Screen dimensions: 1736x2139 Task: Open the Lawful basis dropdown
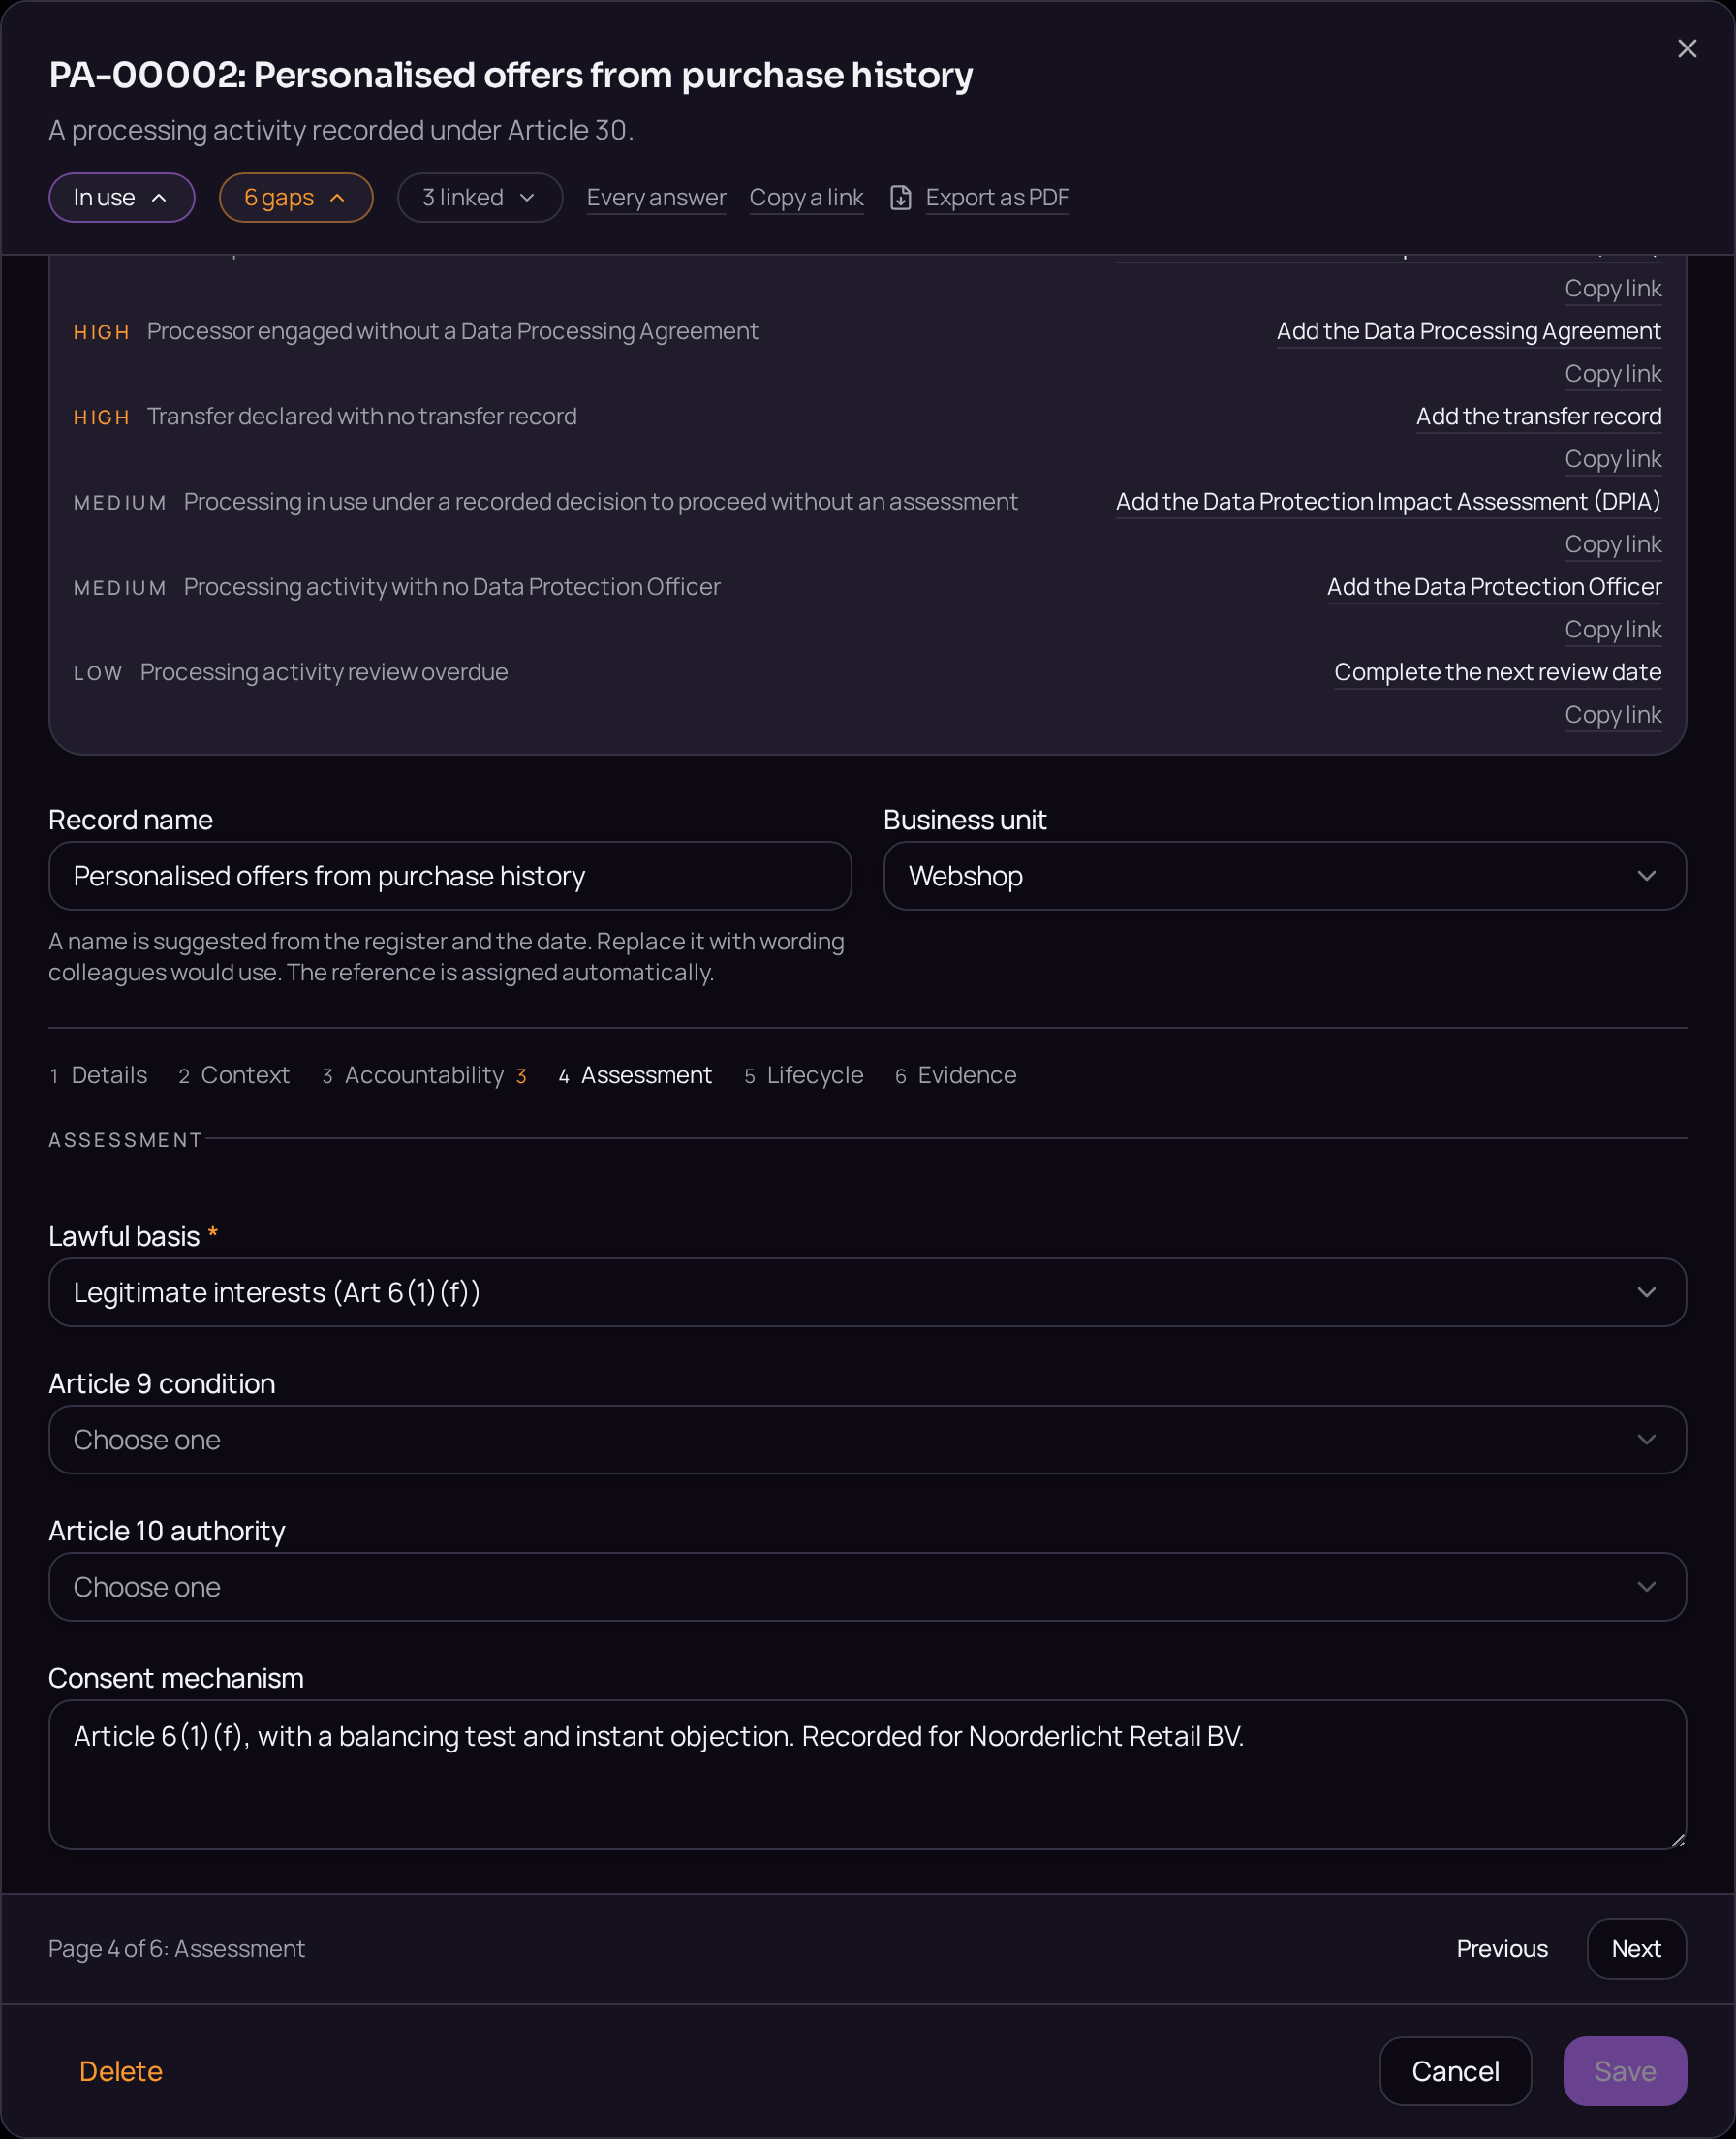[867, 1292]
